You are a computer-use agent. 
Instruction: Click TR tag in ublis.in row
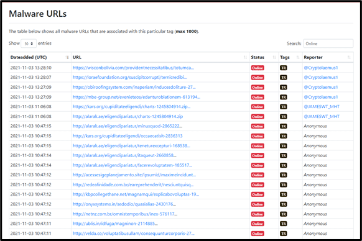coord(284,224)
